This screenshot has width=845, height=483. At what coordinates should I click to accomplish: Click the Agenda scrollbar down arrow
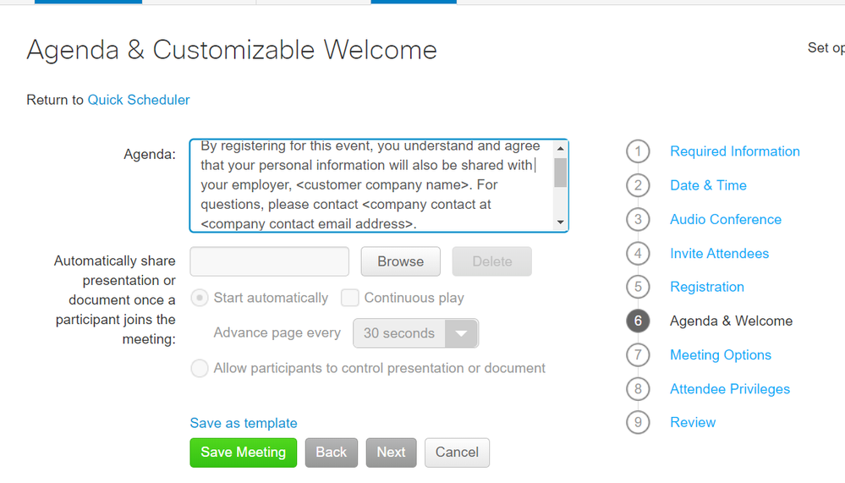(561, 222)
